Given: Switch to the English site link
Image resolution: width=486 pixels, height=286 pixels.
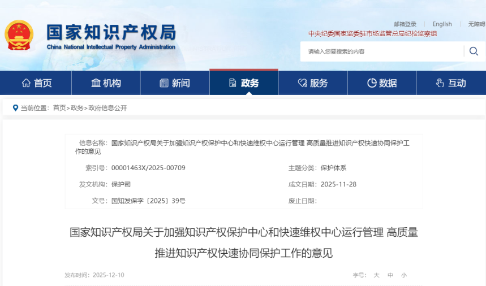Looking at the screenshot, I should (442, 24).
